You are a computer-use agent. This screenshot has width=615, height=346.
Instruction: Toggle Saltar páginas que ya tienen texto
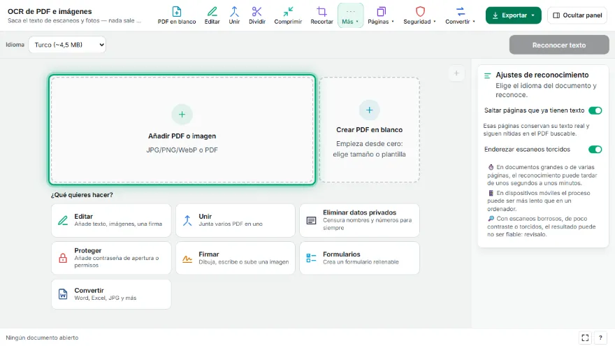[x=595, y=110]
